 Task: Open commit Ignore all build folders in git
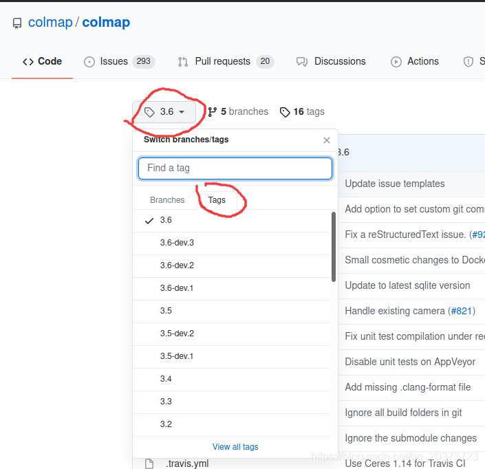(403, 413)
